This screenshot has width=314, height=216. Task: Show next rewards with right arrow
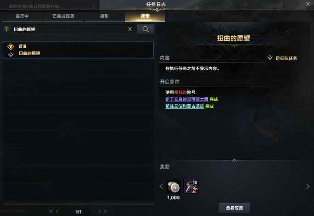308,187
